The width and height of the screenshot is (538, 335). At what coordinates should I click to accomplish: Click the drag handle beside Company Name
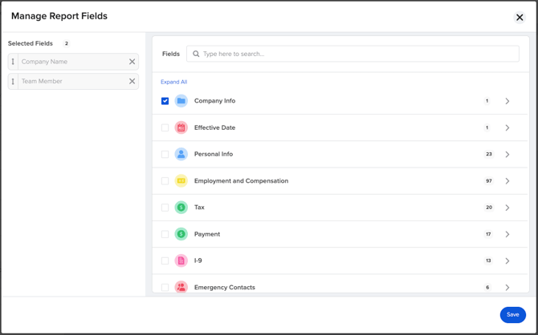coord(13,62)
